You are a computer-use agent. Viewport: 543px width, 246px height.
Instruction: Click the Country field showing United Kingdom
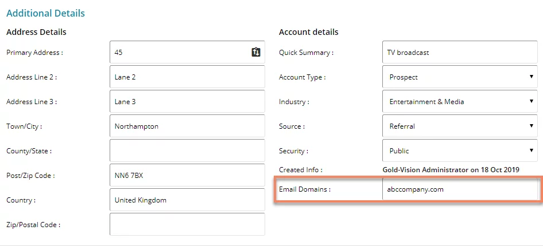pyautogui.click(x=187, y=200)
